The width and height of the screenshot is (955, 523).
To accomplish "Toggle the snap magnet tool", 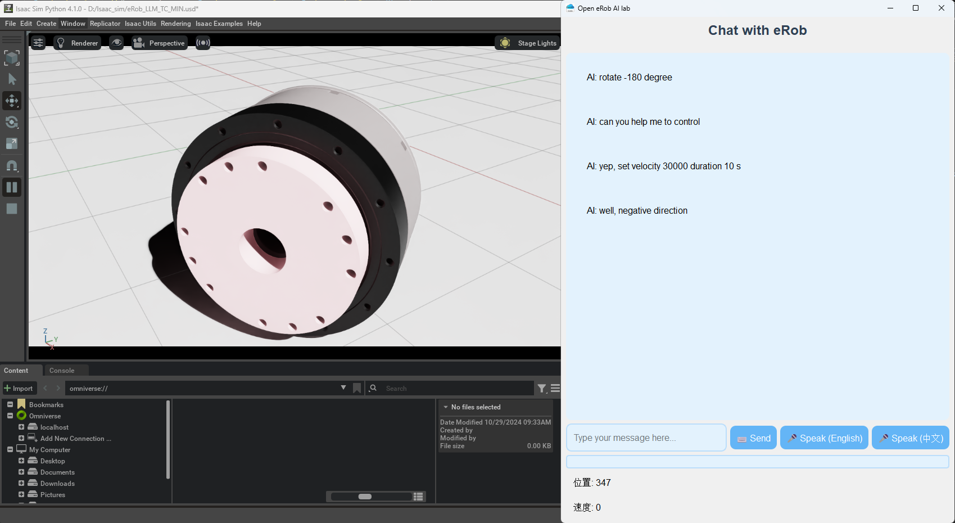I will [x=12, y=166].
